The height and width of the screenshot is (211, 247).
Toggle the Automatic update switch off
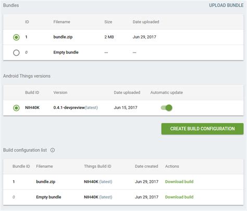166,108
